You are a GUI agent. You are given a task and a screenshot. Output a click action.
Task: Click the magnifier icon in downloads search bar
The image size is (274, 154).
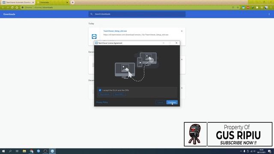[91, 14]
